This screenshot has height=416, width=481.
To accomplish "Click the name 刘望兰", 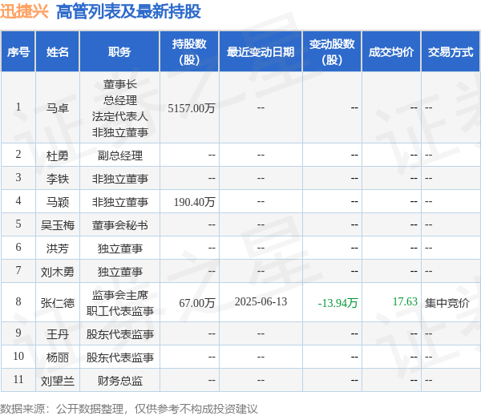I will click(x=58, y=381).
